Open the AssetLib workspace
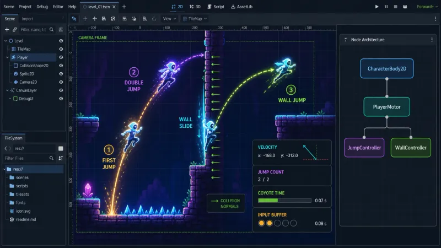Viewport: 441px width, 248px height. pos(241,7)
